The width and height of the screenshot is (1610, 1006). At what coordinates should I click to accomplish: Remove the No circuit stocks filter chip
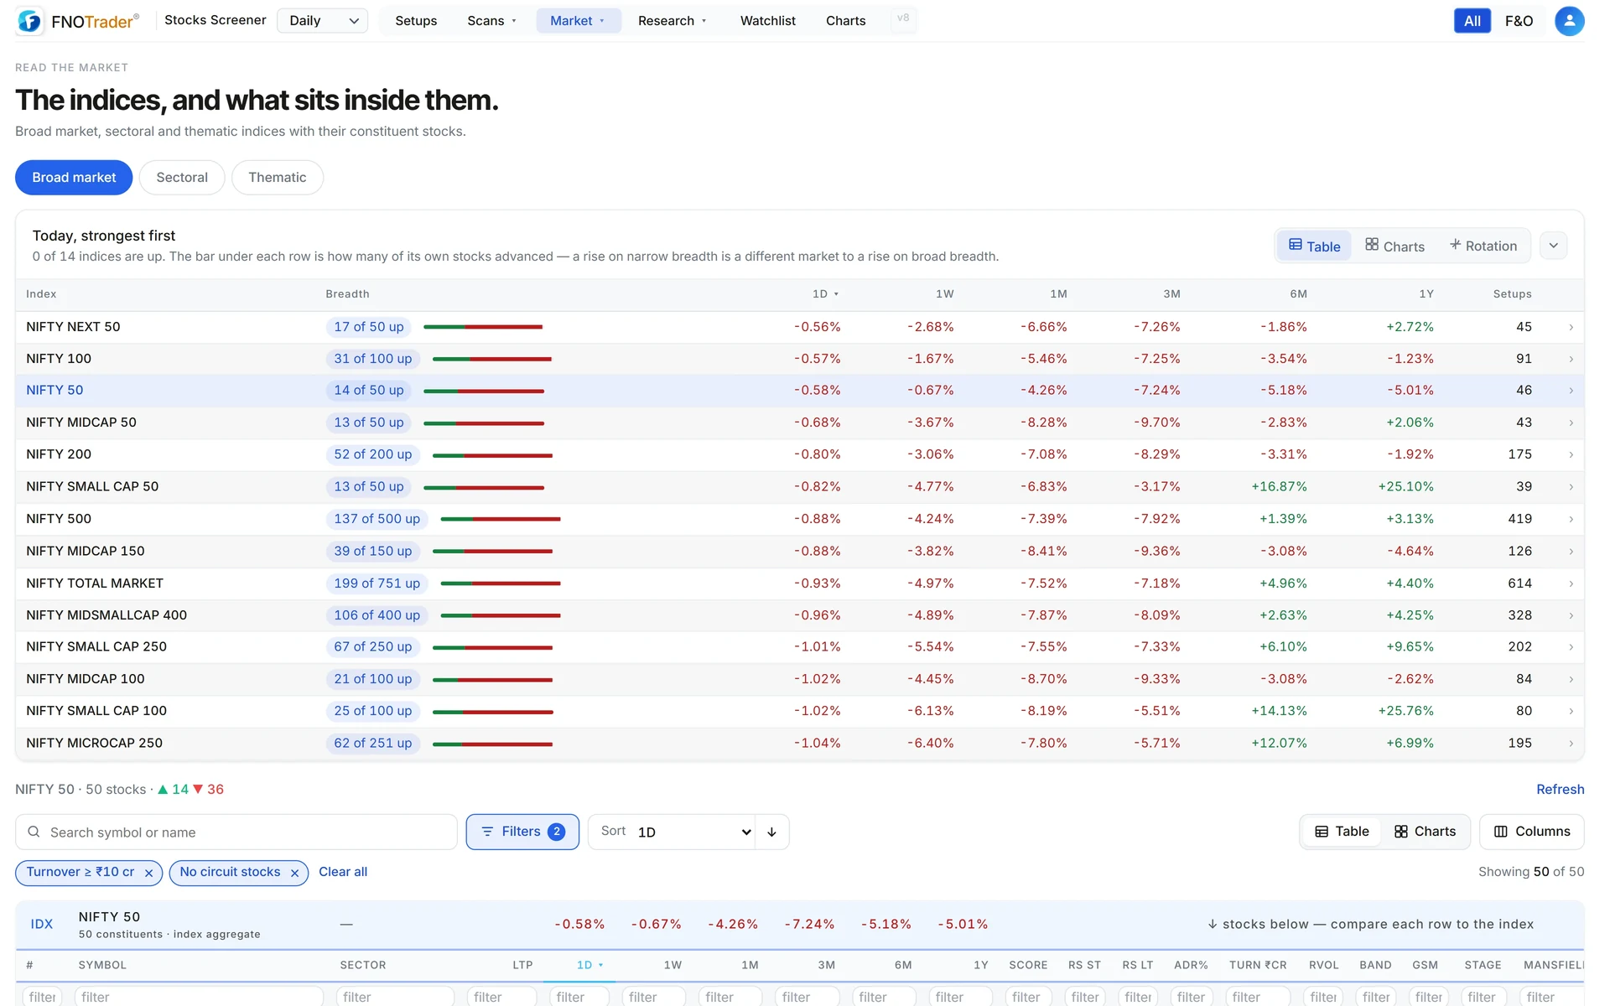click(x=294, y=873)
